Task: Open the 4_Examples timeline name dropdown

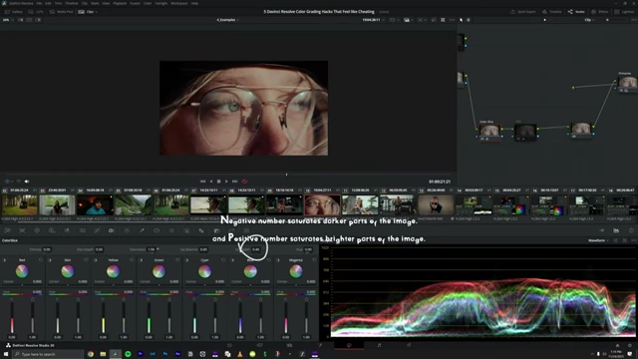Action: point(228,20)
